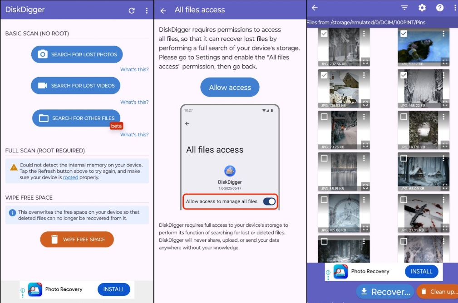The image size is (458, 303).
Task: Open 'What's this?' under Other Files
Action: click(x=134, y=135)
